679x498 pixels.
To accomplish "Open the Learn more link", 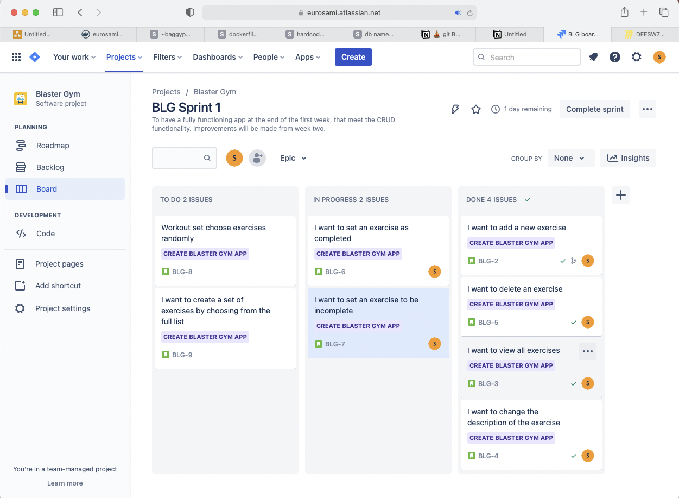I will 65,483.
